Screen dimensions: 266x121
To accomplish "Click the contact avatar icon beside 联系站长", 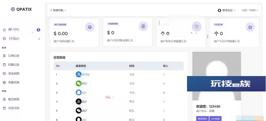I will [219, 10].
